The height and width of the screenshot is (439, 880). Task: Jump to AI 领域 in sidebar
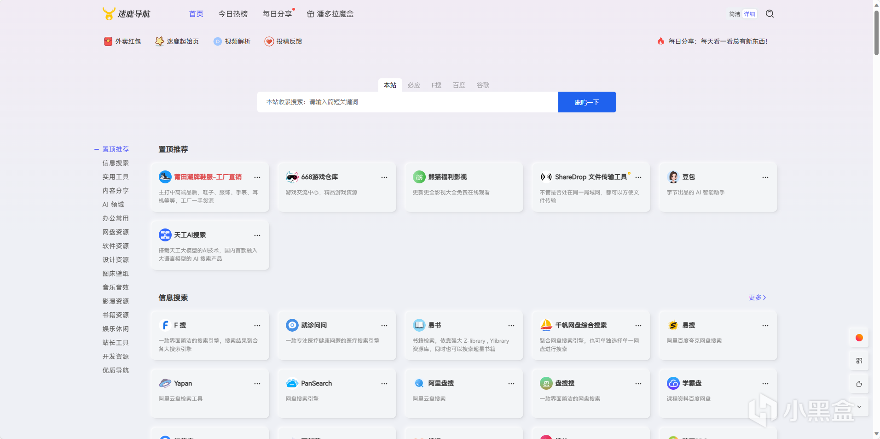113,205
